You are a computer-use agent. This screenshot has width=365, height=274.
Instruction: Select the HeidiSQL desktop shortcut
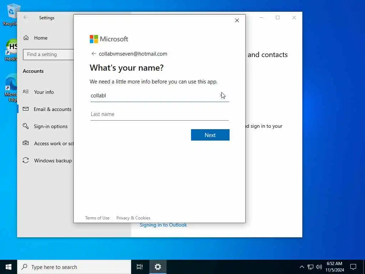(11, 50)
